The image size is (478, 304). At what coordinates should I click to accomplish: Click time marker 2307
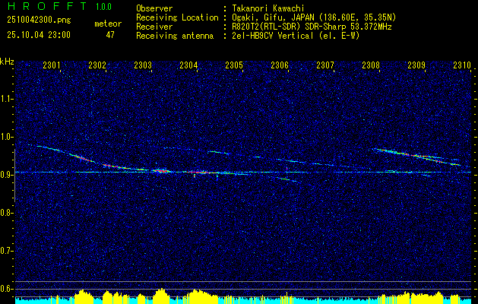click(x=325, y=65)
